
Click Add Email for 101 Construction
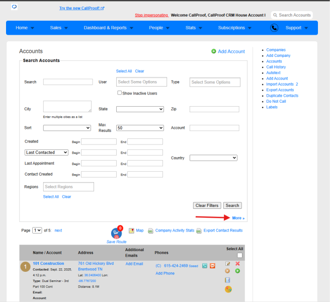pos(134,264)
